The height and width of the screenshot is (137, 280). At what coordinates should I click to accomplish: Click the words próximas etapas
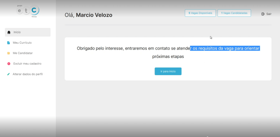168,57
